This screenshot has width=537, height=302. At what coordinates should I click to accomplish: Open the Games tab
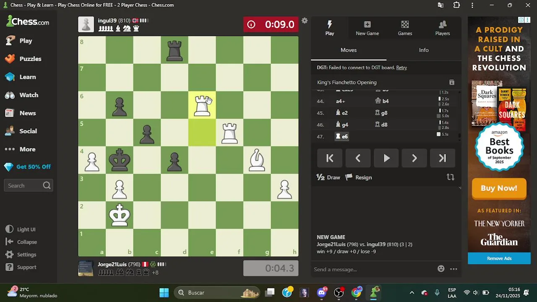tap(405, 28)
